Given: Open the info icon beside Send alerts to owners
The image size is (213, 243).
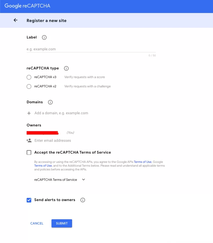Looking at the screenshot, I should [83, 200].
